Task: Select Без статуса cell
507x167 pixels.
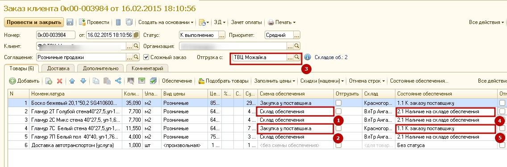Action: [447, 145]
